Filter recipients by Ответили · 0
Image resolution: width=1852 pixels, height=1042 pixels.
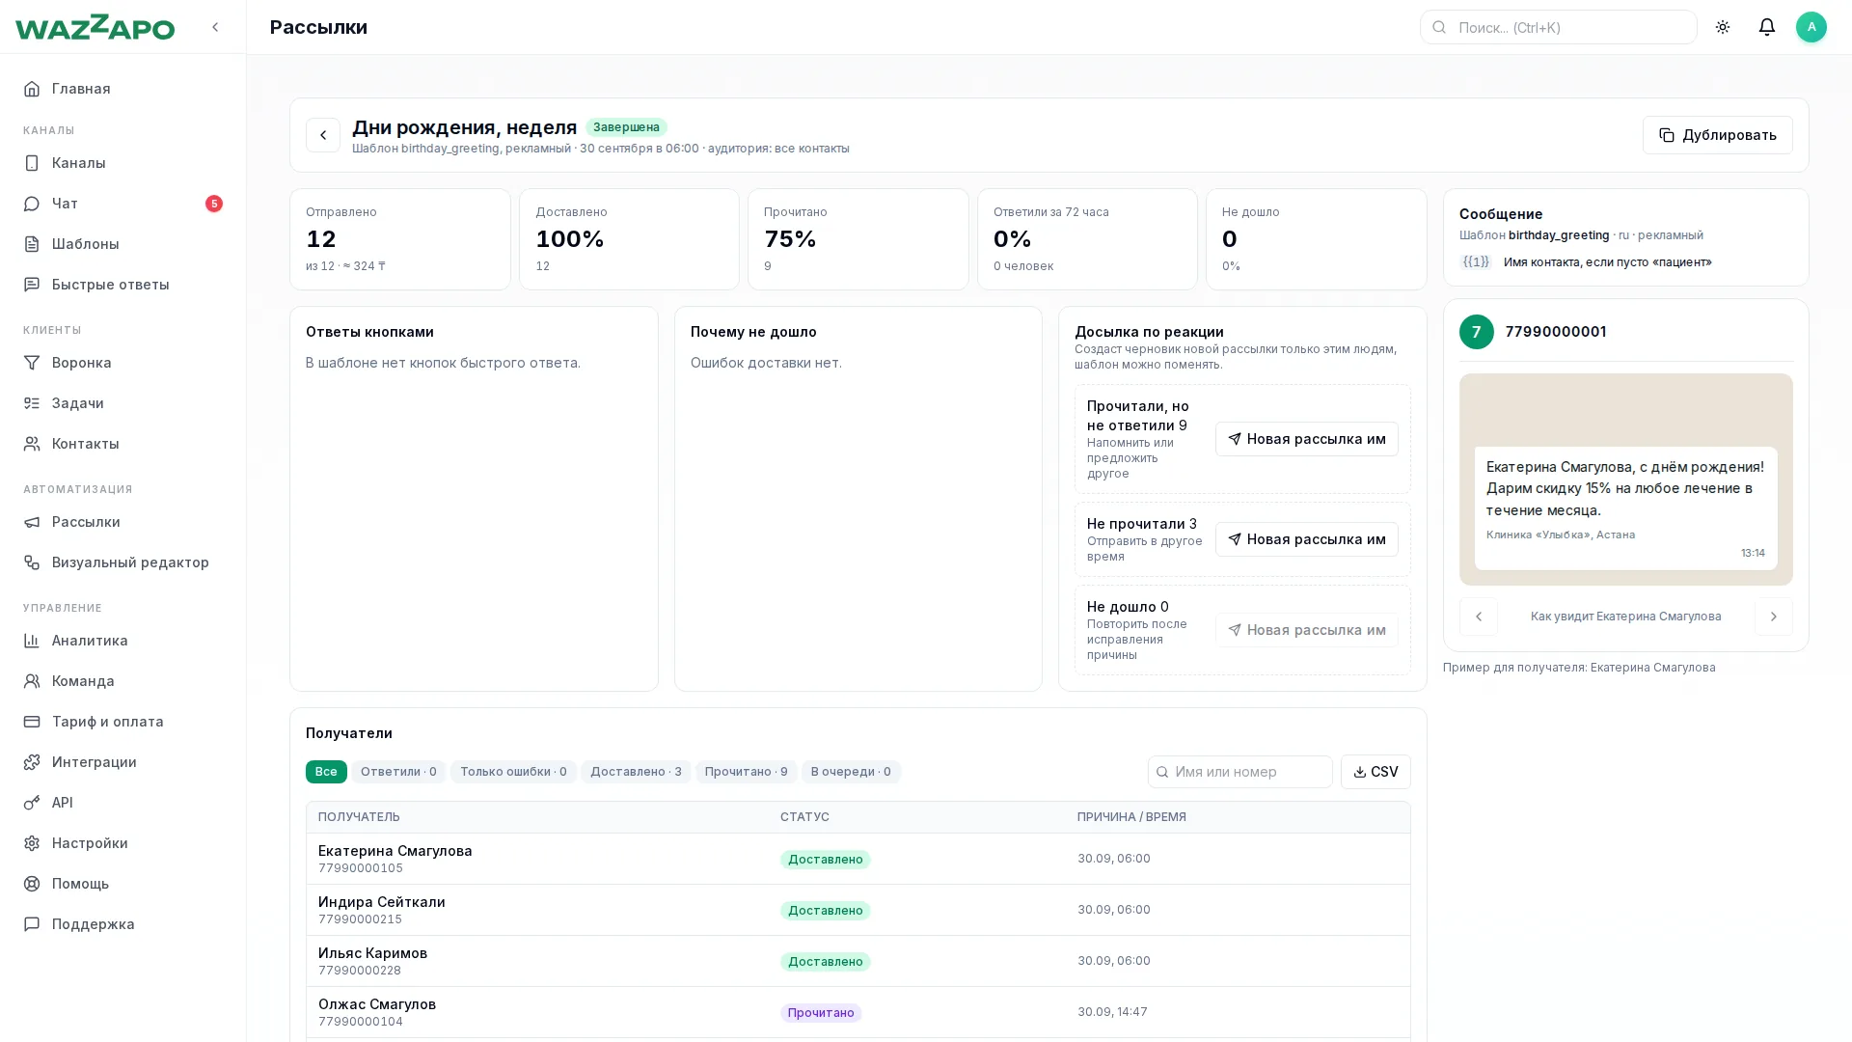click(398, 772)
